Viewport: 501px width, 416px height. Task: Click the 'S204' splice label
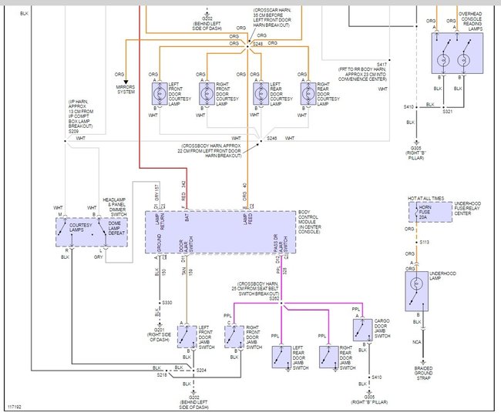coord(201,371)
